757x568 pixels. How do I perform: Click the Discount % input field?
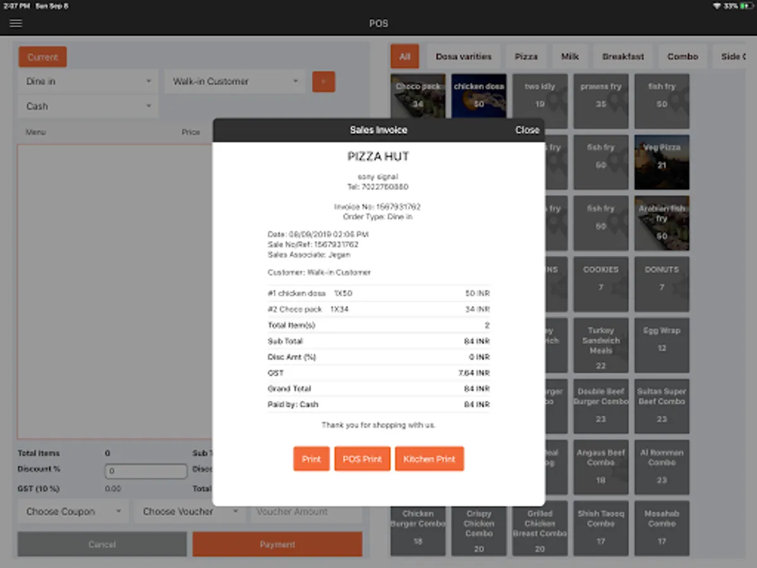point(146,471)
